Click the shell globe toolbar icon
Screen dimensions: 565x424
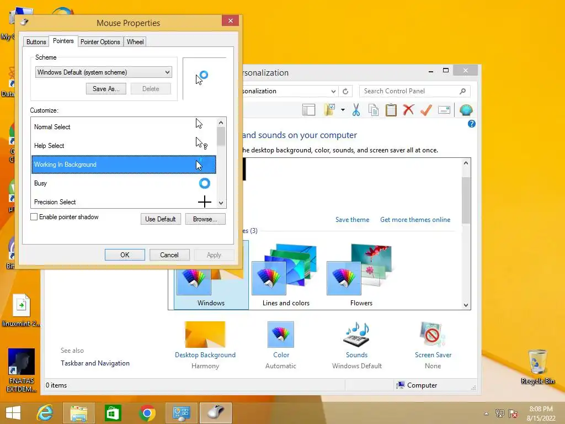pyautogui.click(x=466, y=110)
